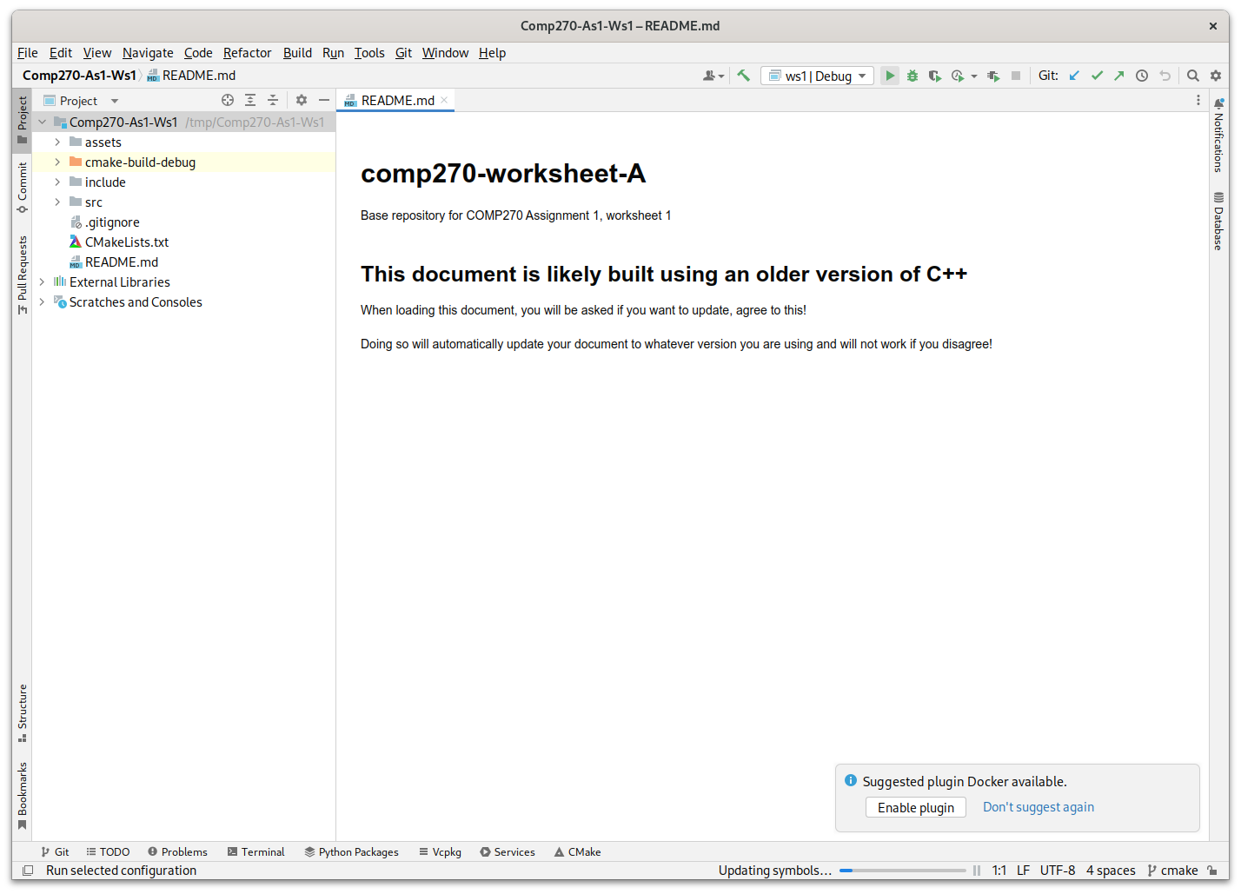Click Don't suggest again link
The width and height of the screenshot is (1241, 894).
[1038, 807]
